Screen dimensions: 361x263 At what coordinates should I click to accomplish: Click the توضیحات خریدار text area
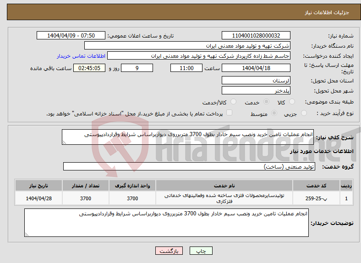click(x=166, y=223)
